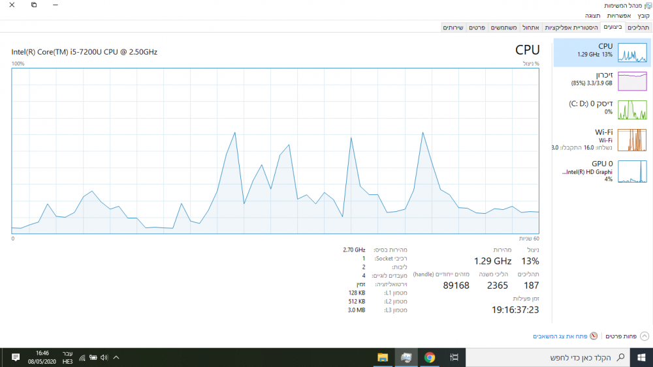Open the תצוגה (View) menu

tap(592, 16)
